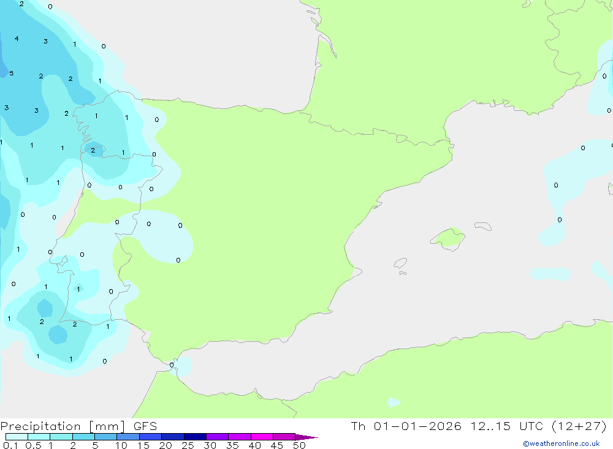Click the '20' legend scale label
The image size is (613, 449).
pos(166,445)
